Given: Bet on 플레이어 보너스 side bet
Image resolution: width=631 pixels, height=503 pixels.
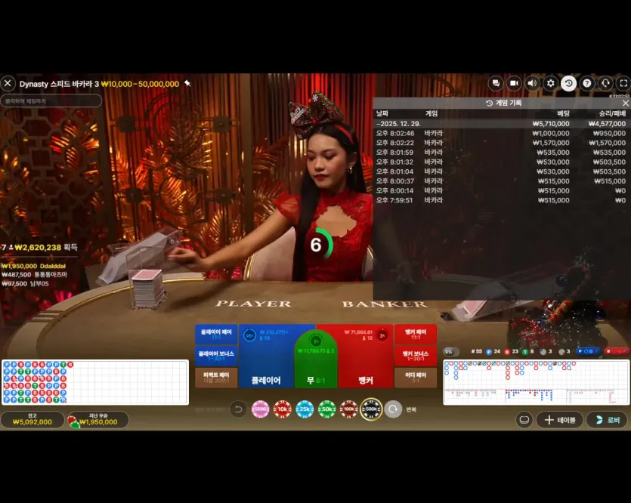Looking at the screenshot, I should tap(216, 356).
